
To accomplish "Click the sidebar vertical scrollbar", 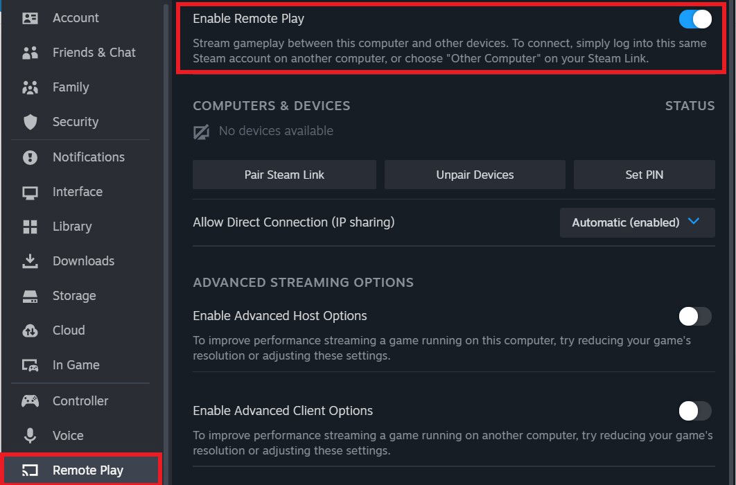I will coord(166,208).
